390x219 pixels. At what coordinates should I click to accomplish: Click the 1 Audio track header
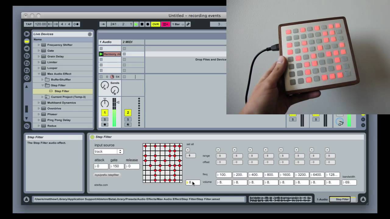coord(110,42)
